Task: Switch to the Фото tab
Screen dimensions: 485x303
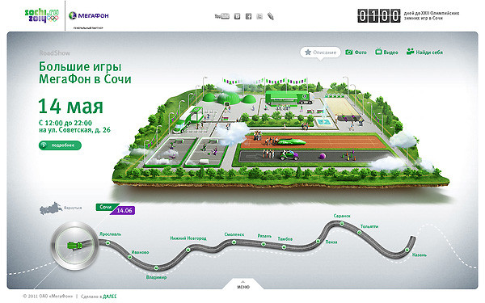Action: pyautogui.click(x=356, y=53)
